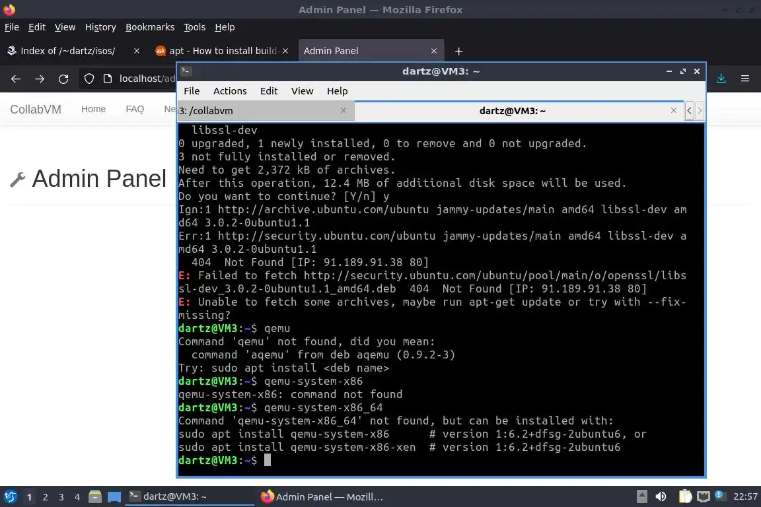761x507 pixels.
Task: Go back using Firefox back arrow
Action: click(x=16, y=79)
